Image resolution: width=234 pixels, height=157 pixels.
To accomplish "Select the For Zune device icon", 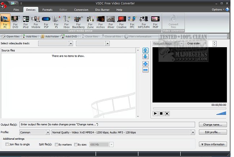I will click(90, 22).
